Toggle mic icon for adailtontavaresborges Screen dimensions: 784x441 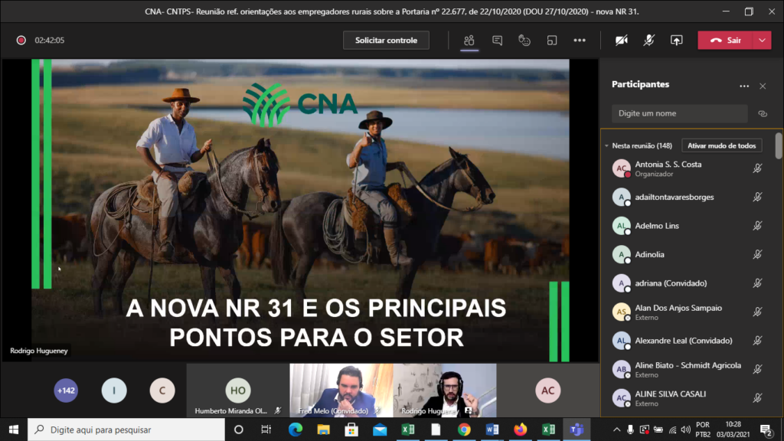757,197
